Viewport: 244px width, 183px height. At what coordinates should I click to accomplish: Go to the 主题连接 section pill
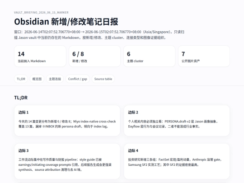55,79
